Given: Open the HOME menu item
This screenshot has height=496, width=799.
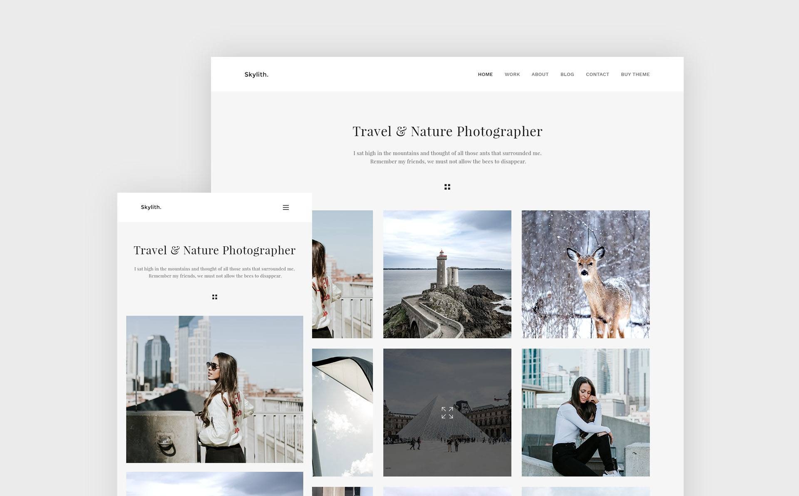Looking at the screenshot, I should (485, 74).
